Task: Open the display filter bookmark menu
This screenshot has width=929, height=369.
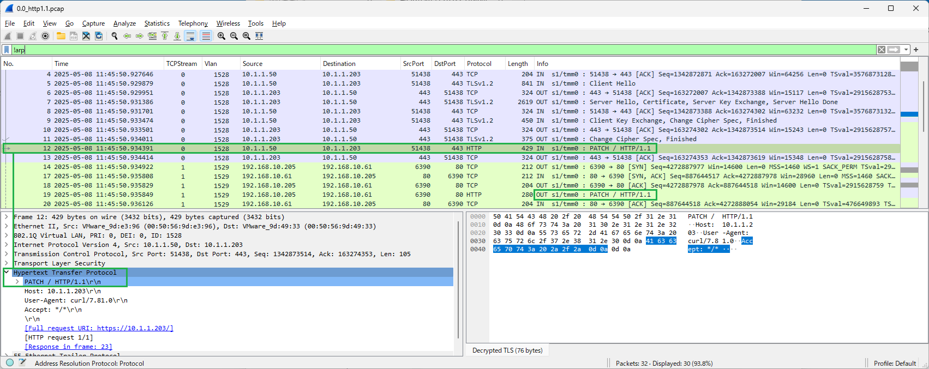Action: (7, 50)
